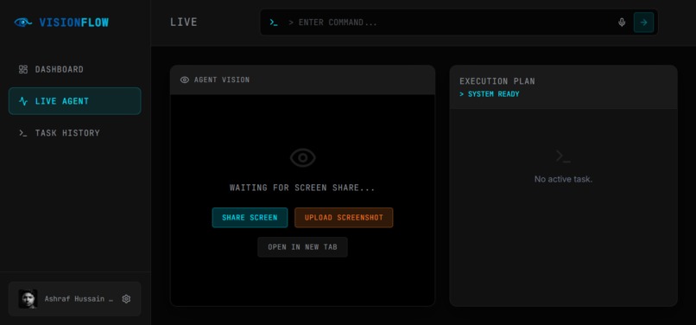Click the SYSTEM READY status text

489,94
